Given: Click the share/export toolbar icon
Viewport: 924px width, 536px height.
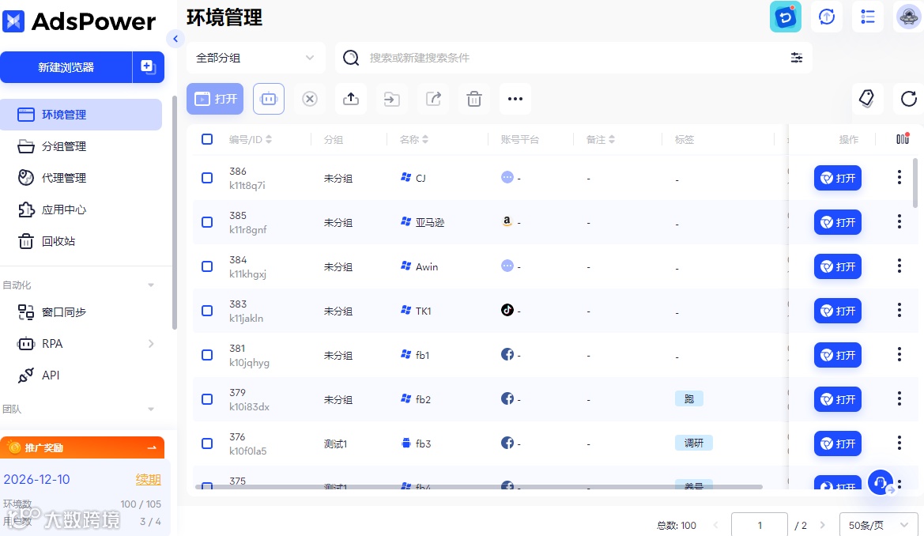Looking at the screenshot, I should (433, 99).
